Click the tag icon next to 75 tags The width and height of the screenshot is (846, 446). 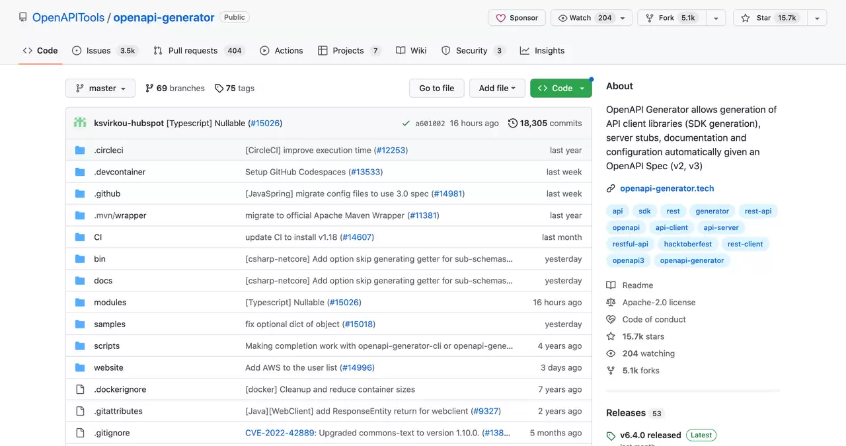click(219, 88)
